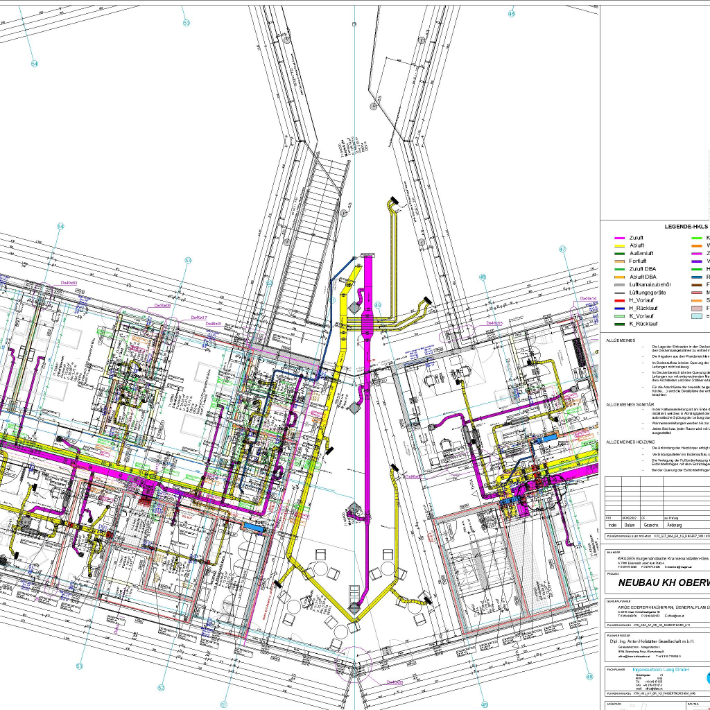
Task: Click the magenta Zuluft legend swatch
Action: pos(619,238)
